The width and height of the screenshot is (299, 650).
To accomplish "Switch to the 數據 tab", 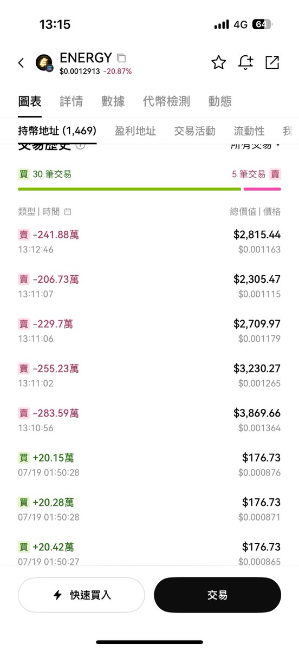I will point(113,101).
